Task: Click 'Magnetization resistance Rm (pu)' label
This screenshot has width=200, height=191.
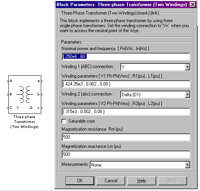Action: pos(92,129)
